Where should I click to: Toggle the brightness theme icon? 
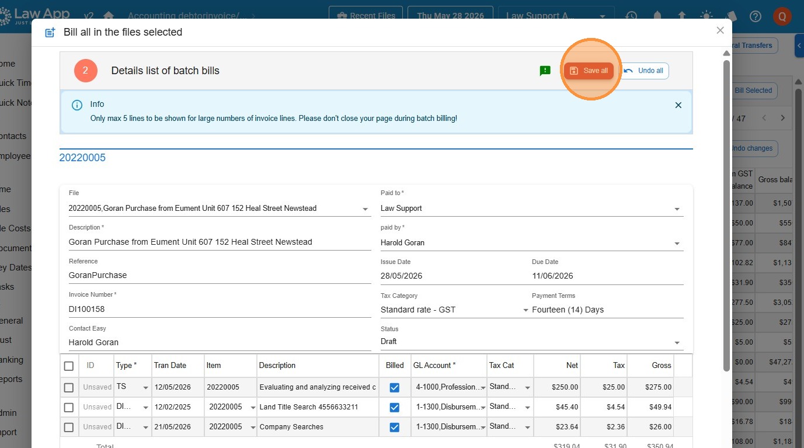[x=706, y=16]
